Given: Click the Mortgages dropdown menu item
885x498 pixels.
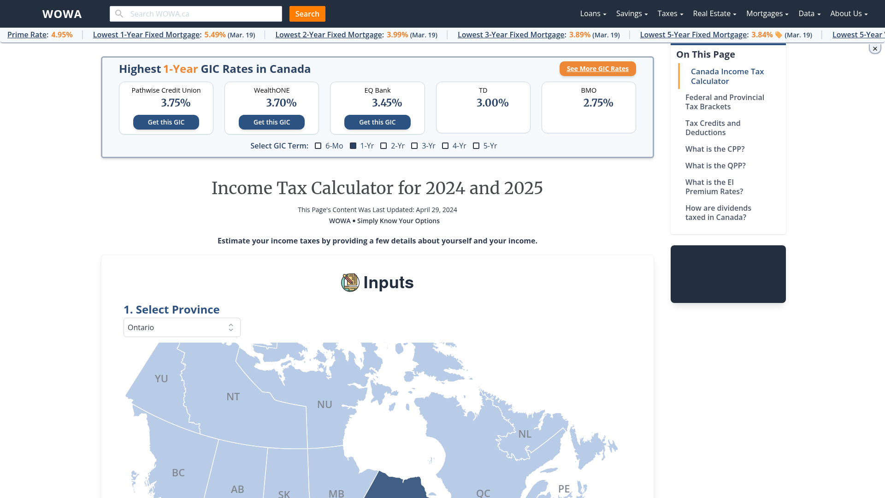Looking at the screenshot, I should tap(767, 13).
